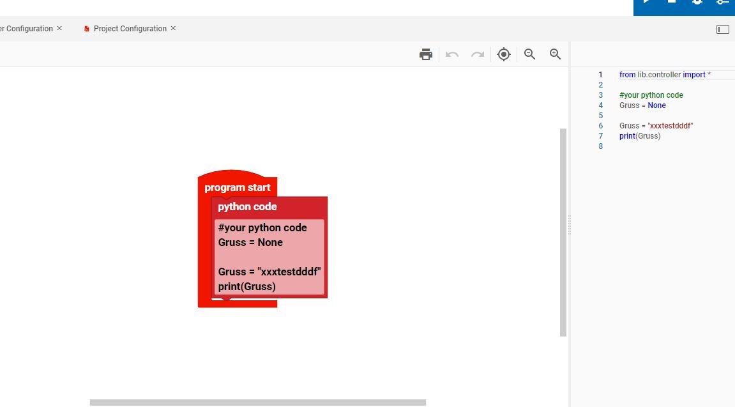Zoom out of the block workspace

529,54
